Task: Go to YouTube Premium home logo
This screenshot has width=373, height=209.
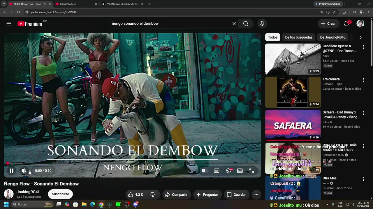Action: 30,24
